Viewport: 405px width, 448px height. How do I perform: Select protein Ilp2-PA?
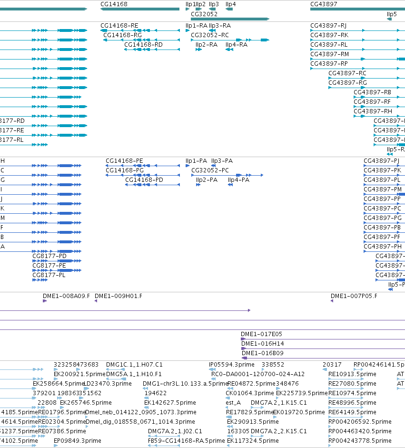[198, 185]
